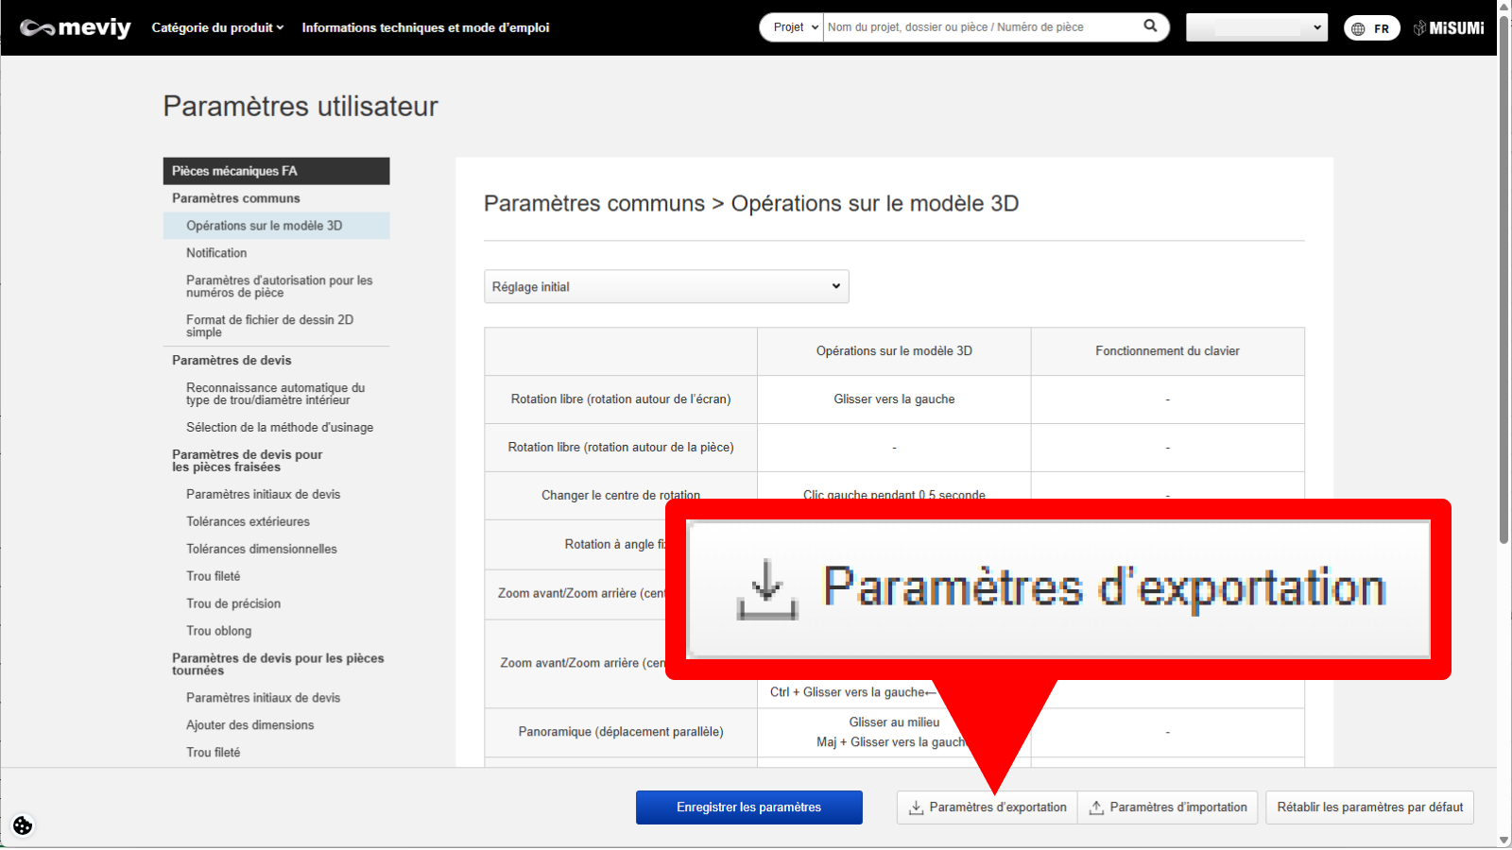Open the Projet search scope dropdown
1512x850 pixels.
(x=793, y=27)
